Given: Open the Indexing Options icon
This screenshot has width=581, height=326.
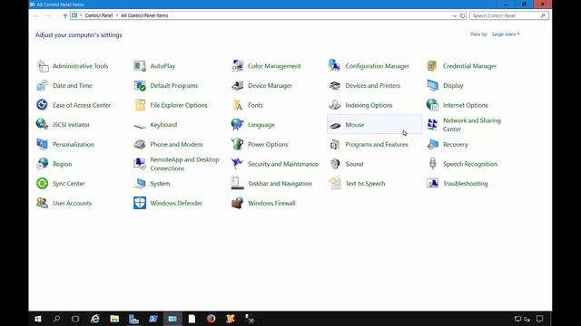Looking at the screenshot, I should coord(335,105).
